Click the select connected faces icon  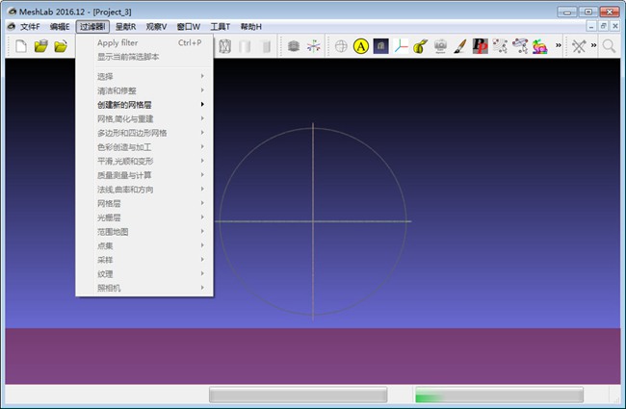pos(520,46)
